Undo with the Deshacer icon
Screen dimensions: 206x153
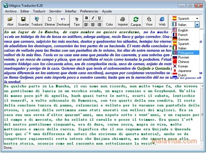63,21
